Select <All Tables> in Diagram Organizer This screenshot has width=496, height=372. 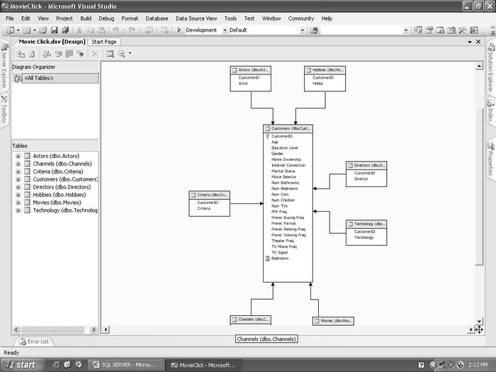click(x=39, y=78)
